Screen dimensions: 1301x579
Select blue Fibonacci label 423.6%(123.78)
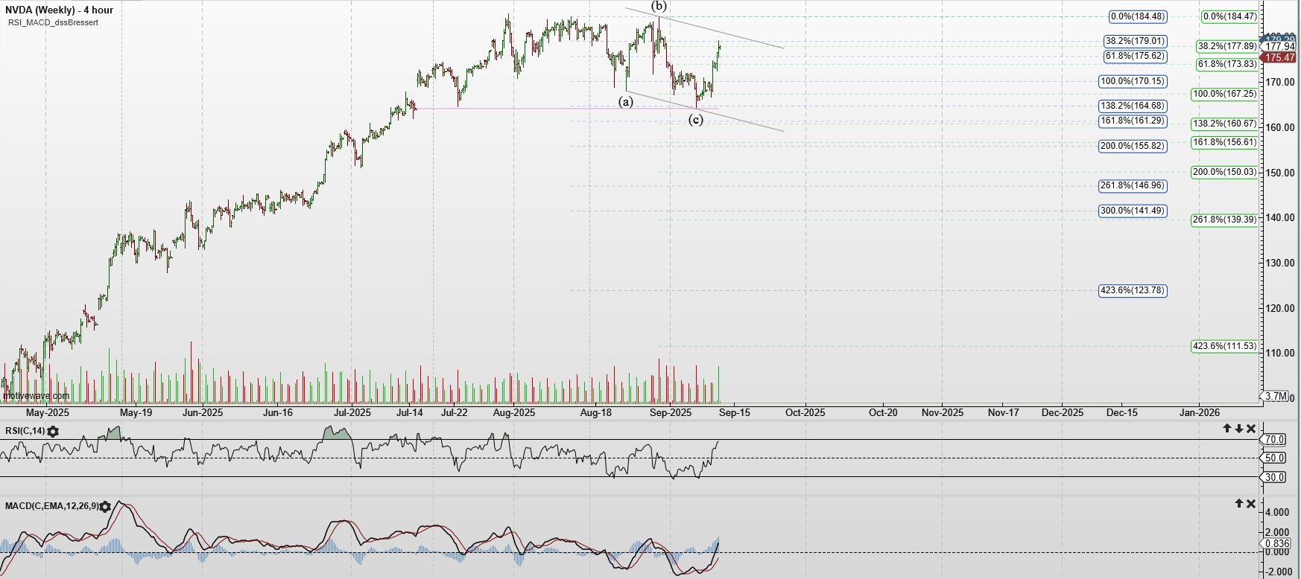pos(1133,290)
